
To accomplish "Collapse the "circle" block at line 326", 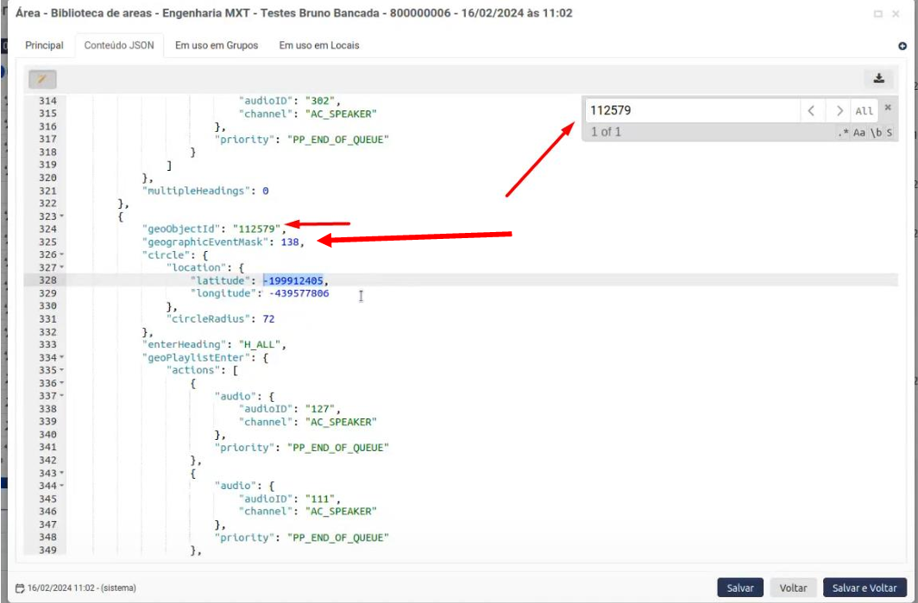I will (x=63, y=255).
